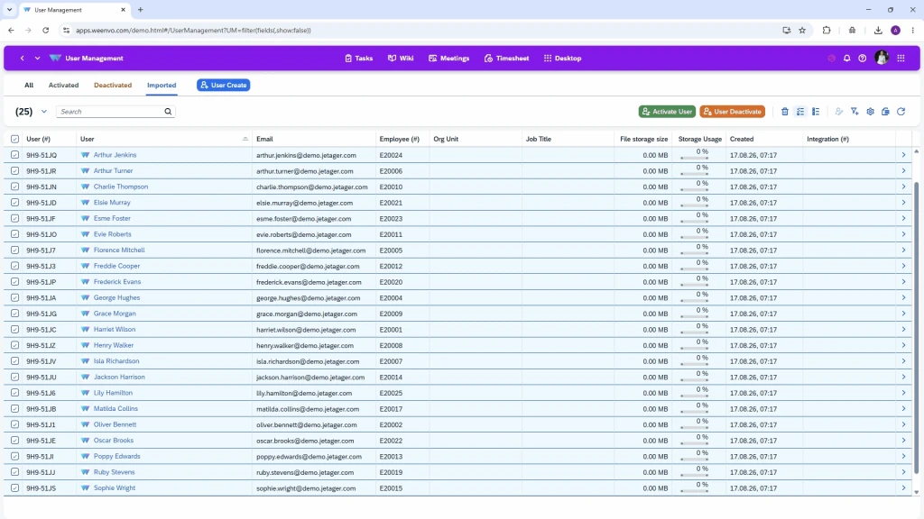Uncheck the Sophie Wright row checkbox
Viewport: 924px width, 519px height.
pos(14,487)
